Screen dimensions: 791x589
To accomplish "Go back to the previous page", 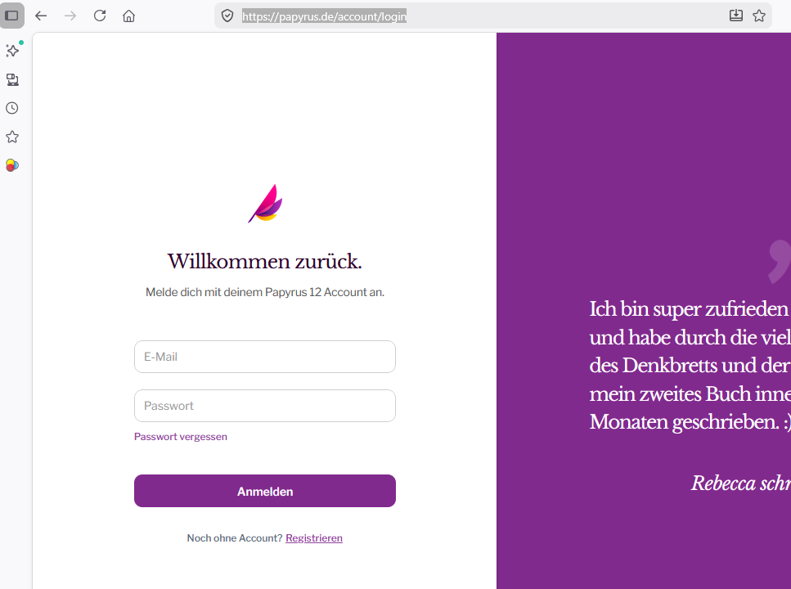I will pos(41,16).
